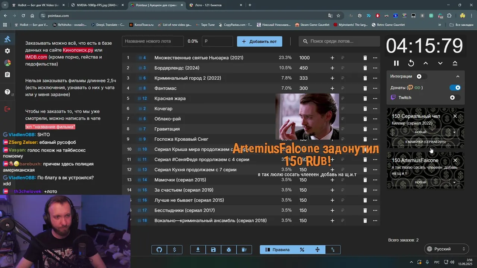Open more options for Криминальный город 2
The width and height of the screenshot is (477, 268).
pos(375,78)
